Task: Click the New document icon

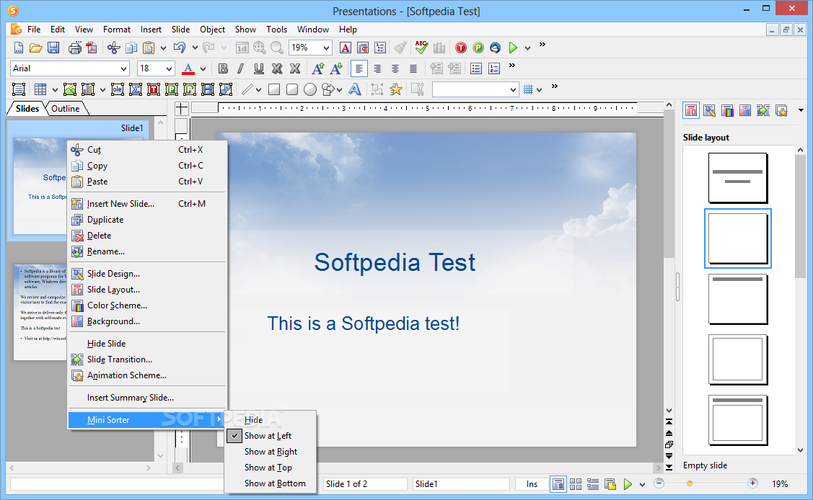Action: pos(18,48)
